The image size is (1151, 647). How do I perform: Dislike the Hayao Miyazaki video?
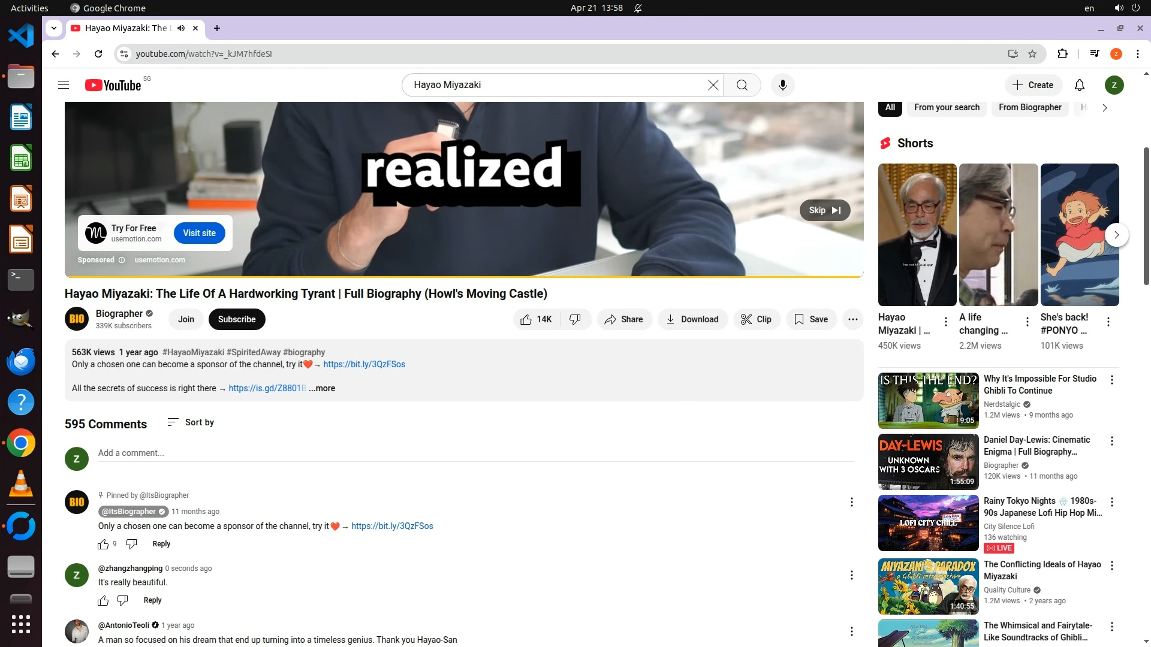[x=575, y=319]
